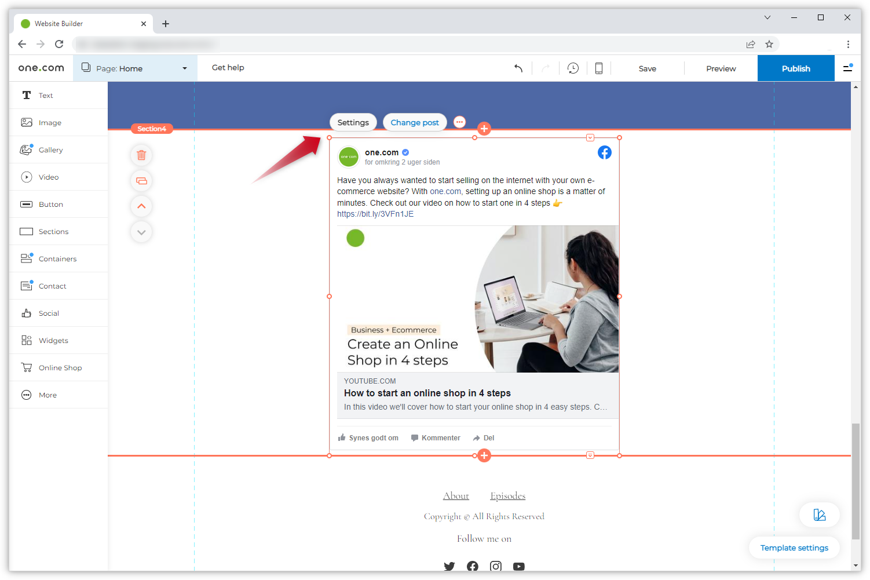Open the Page: Home dropdown
The width and height of the screenshot is (870, 580).
point(135,68)
